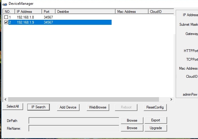Screen dimensions: 198x139
Task: Check the checkbox for device 1
Action: [x=6, y=17]
